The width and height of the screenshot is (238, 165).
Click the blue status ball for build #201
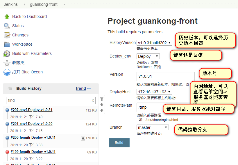[7, 124]
